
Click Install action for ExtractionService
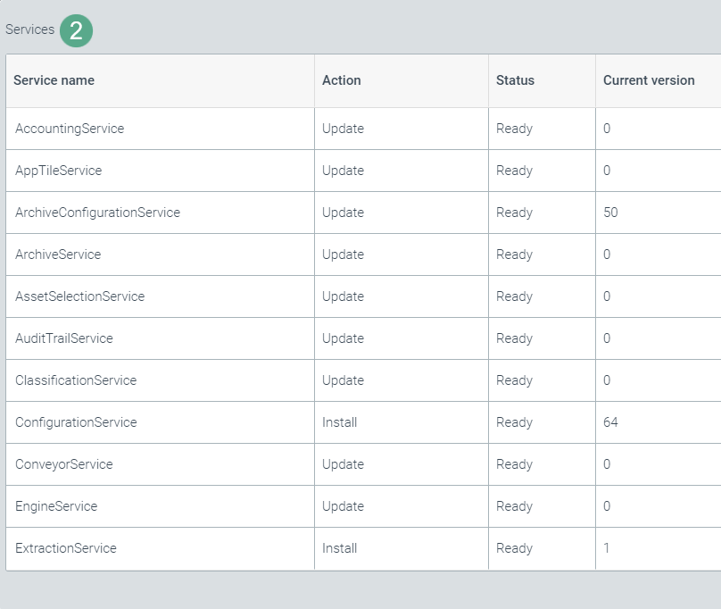coord(339,548)
